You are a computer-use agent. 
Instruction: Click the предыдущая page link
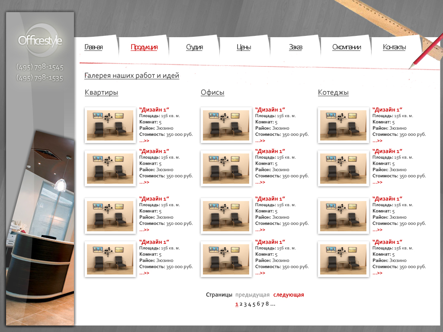tap(252, 295)
